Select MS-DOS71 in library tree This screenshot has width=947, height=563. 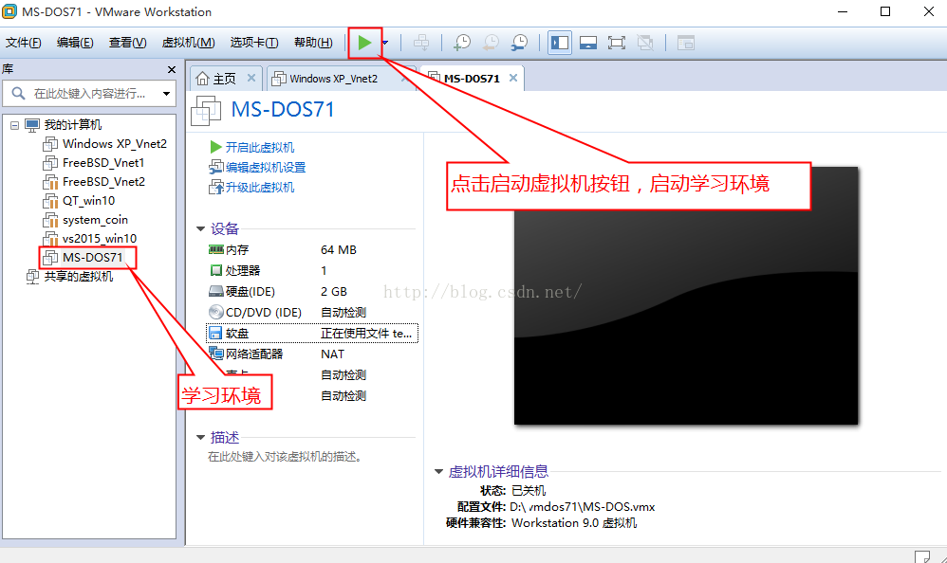coord(92,258)
